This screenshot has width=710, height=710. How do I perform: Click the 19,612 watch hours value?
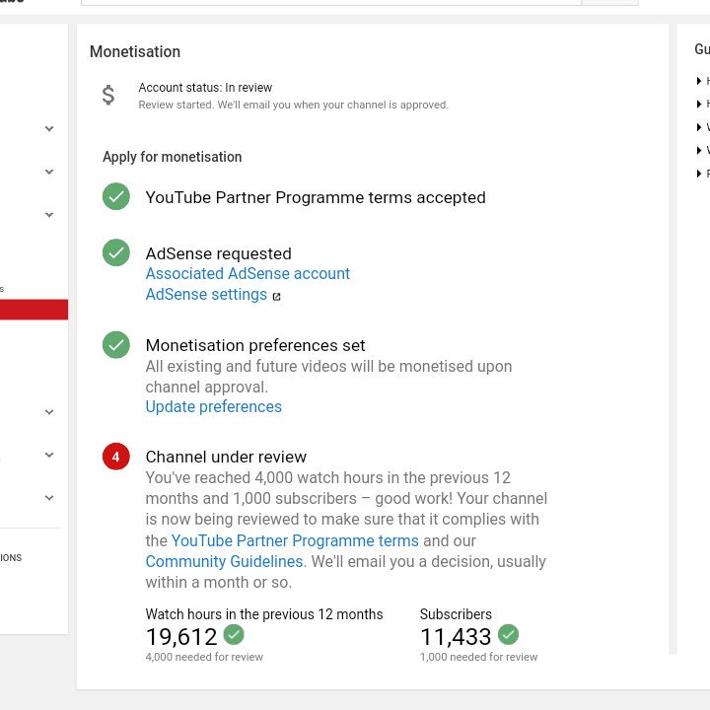coord(181,637)
